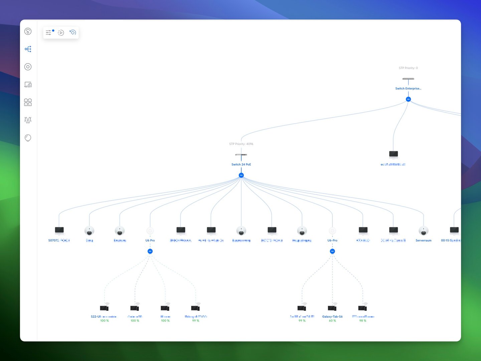481x361 pixels.
Task: Open the Radios wave sidebar icon
Action: [28, 120]
